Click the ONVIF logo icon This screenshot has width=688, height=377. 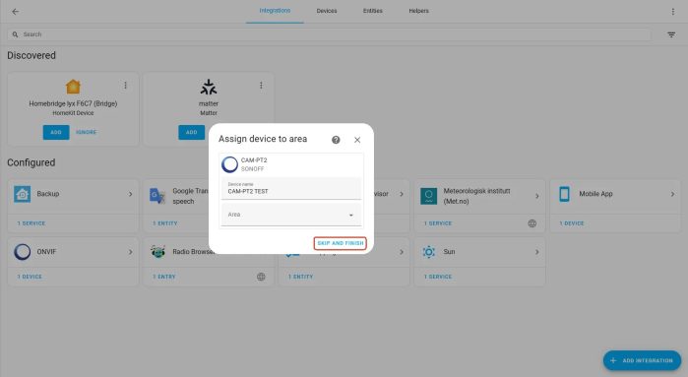pyautogui.click(x=22, y=252)
